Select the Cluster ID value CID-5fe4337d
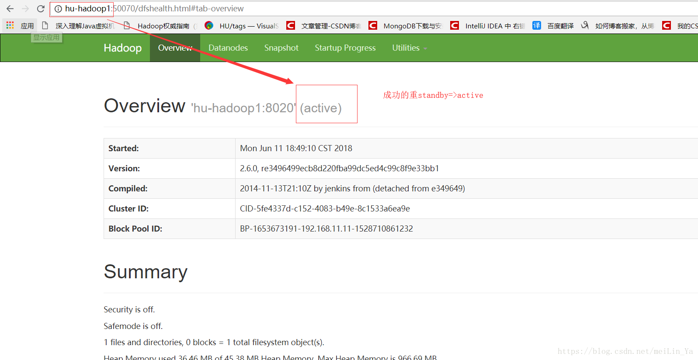This screenshot has width=698, height=360. pyautogui.click(x=325, y=208)
